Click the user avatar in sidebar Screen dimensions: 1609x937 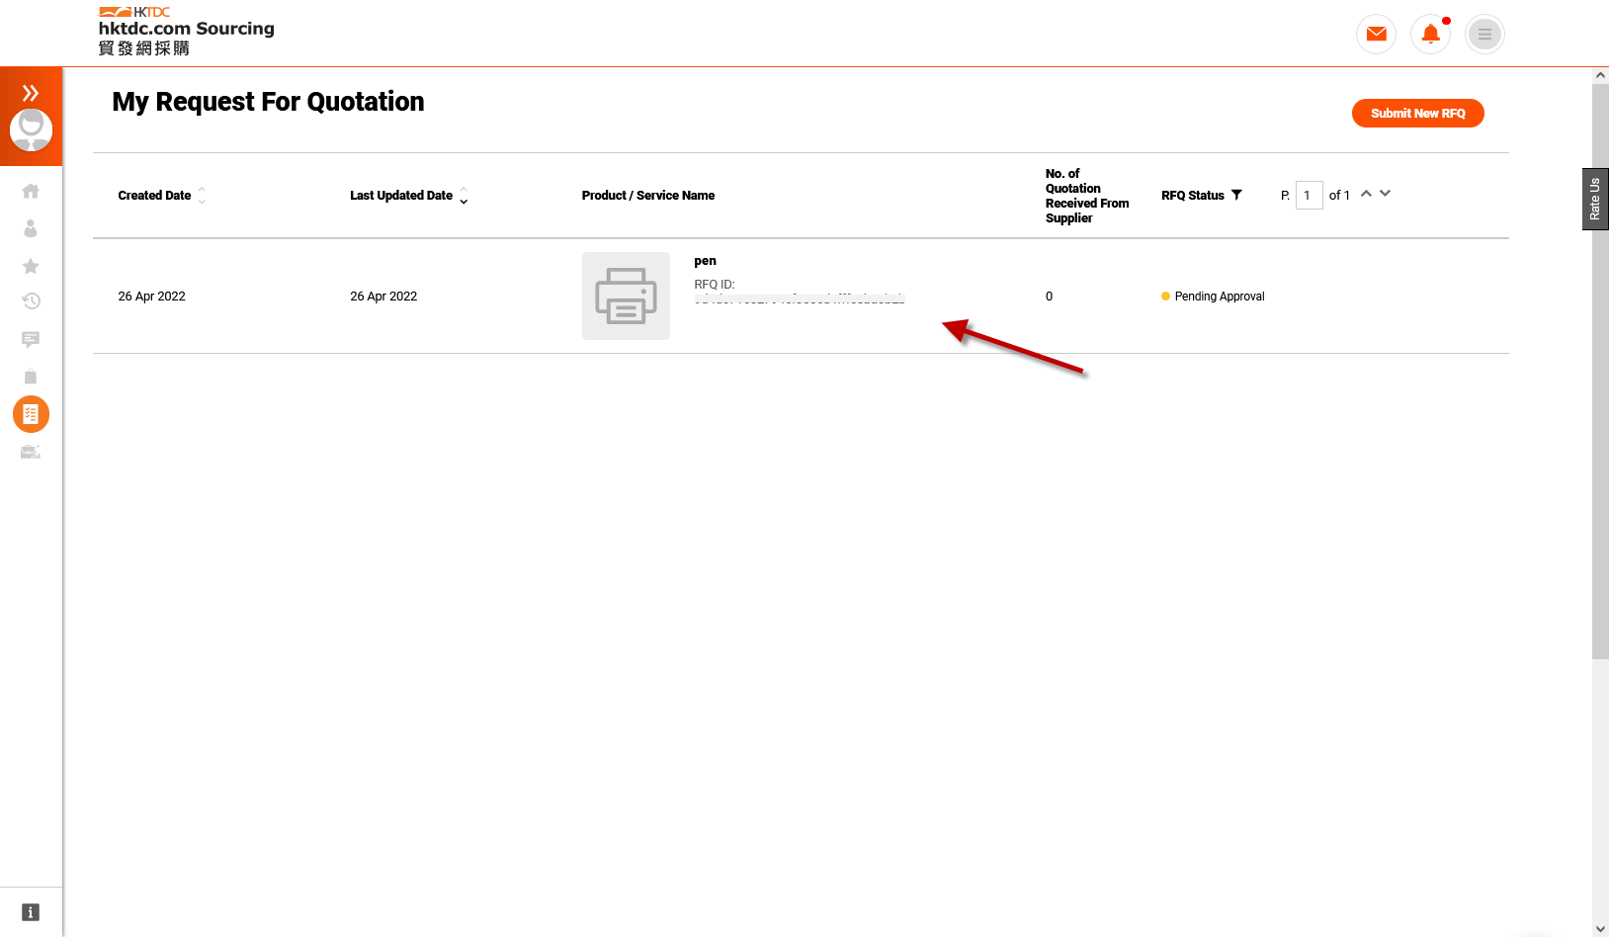point(31,129)
